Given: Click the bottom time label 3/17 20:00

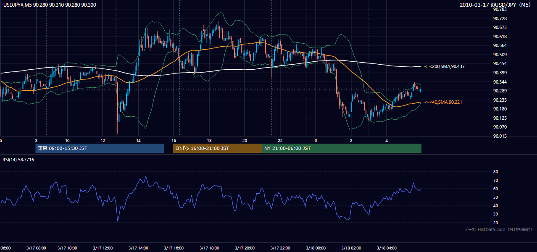Looking at the screenshot, I should (245, 248).
